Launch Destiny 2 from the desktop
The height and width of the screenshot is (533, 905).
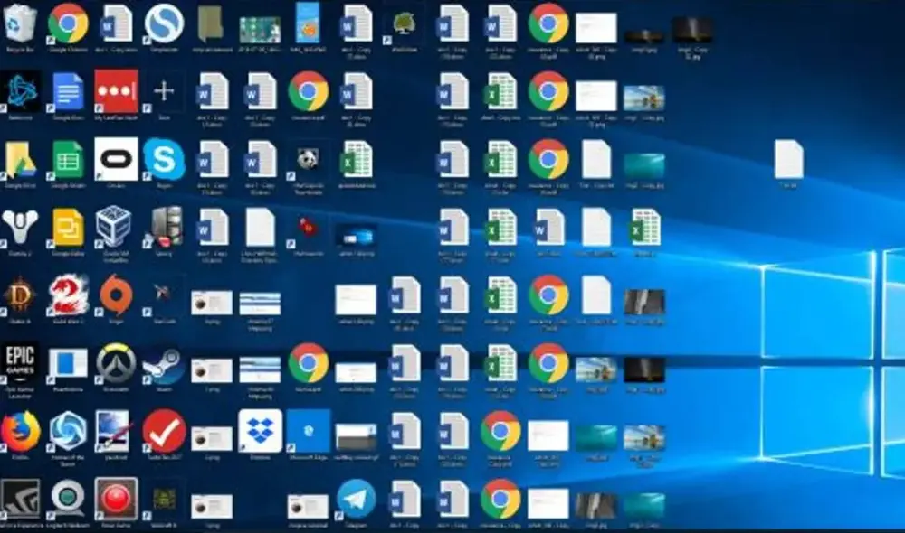click(20, 227)
